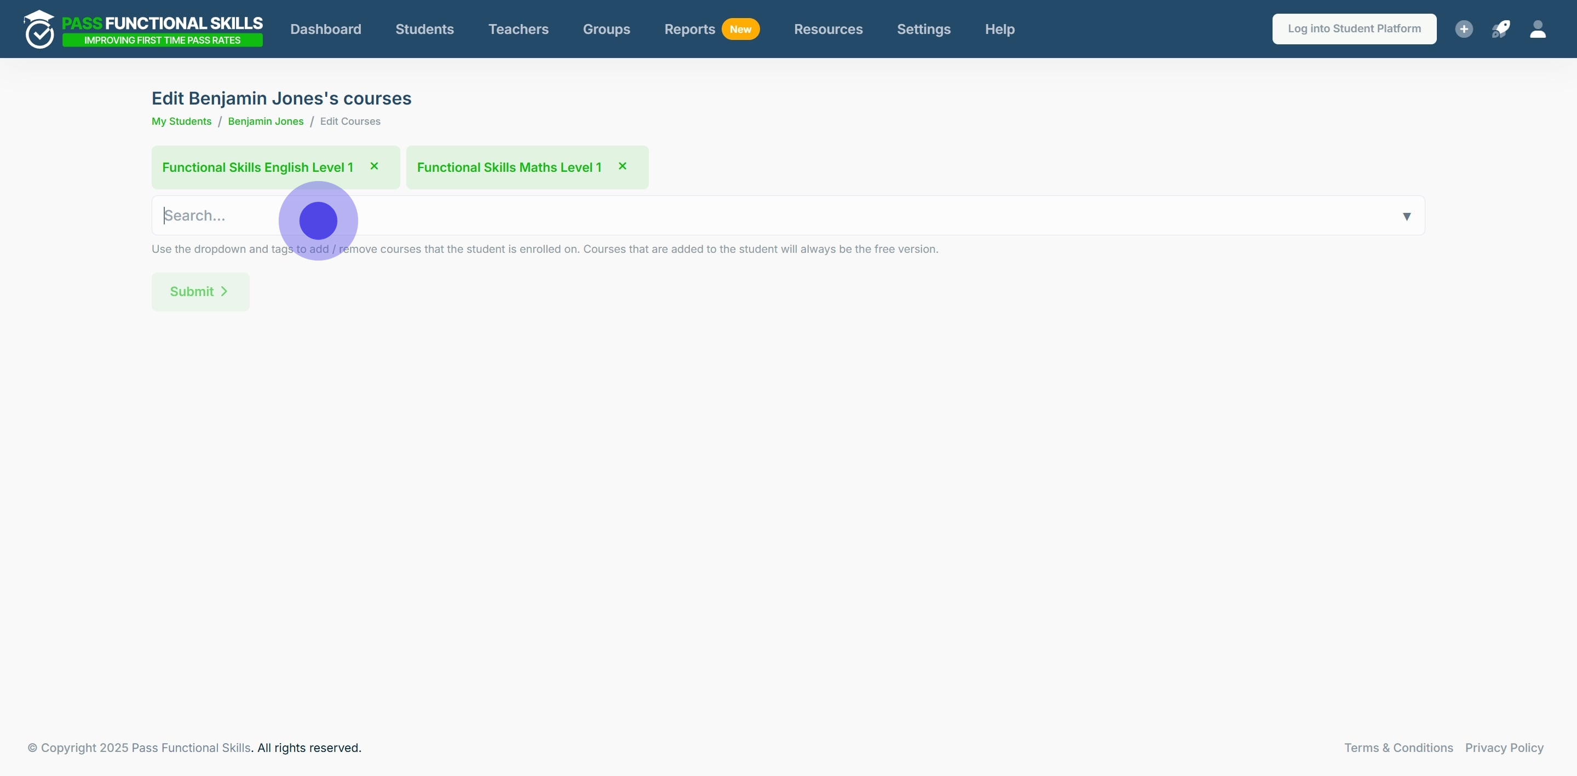This screenshot has width=1577, height=776.
Task: Open the Settings menu
Action: click(x=924, y=29)
